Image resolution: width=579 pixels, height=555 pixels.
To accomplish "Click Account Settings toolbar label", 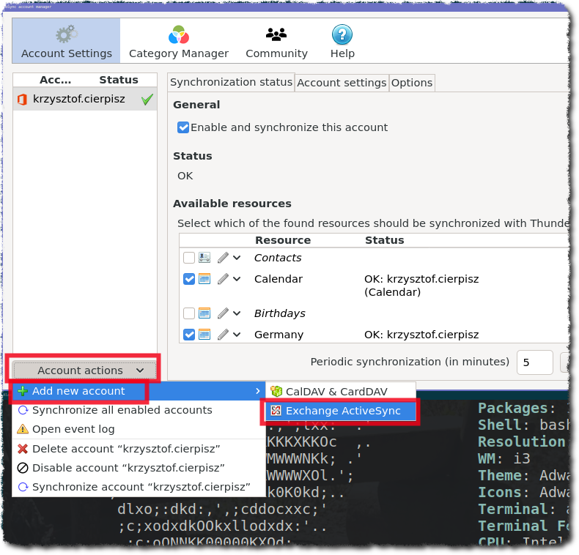I will coord(67,53).
